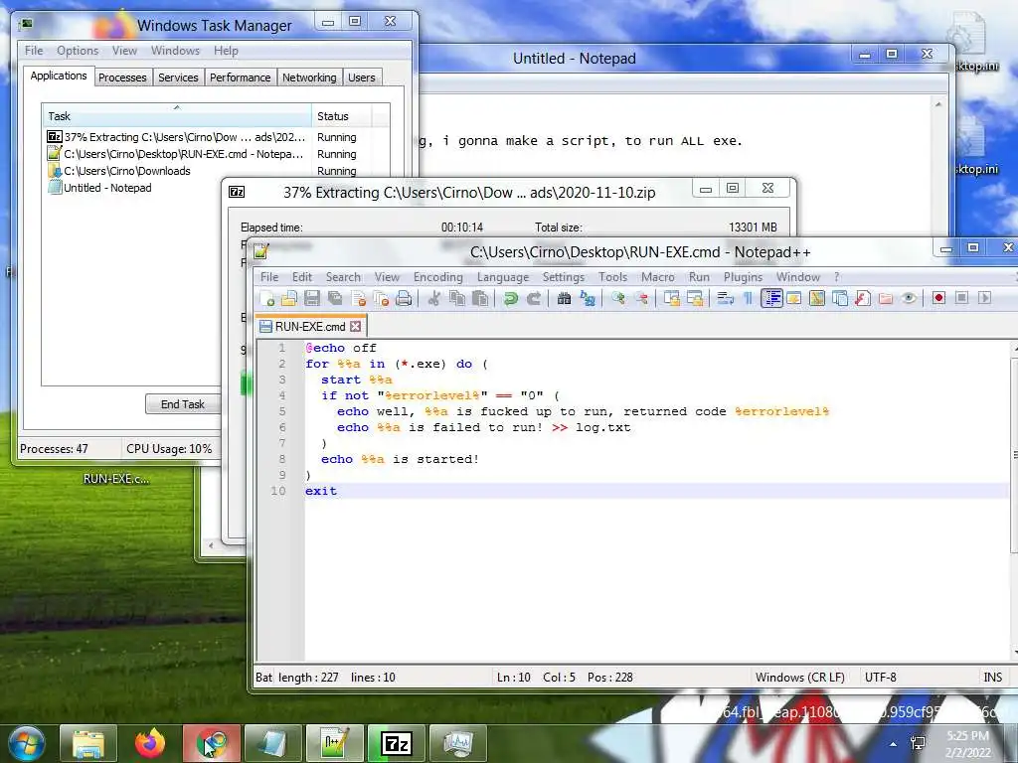Click the Close document icon in Notepad++ toolbar
Screen dimensions: 1018x763
point(358,298)
